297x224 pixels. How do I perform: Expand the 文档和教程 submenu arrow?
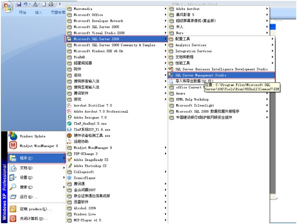point(273,57)
